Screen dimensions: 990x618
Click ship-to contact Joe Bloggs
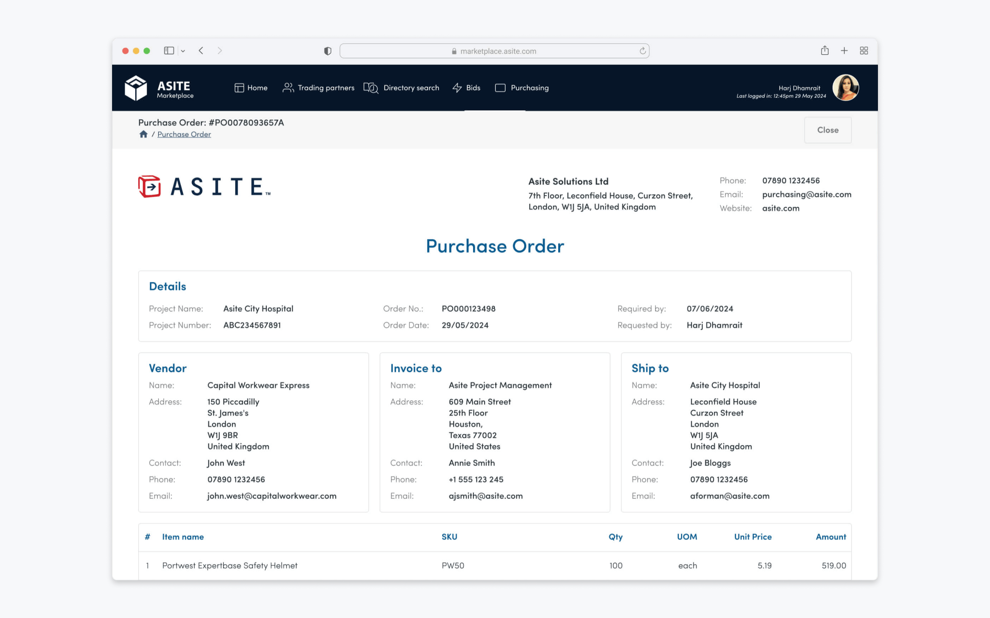(710, 463)
